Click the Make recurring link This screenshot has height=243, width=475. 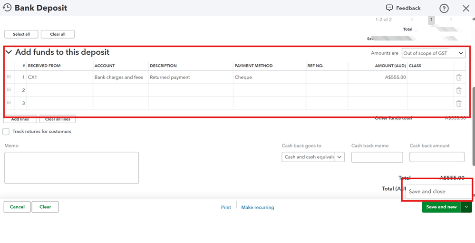click(x=258, y=207)
